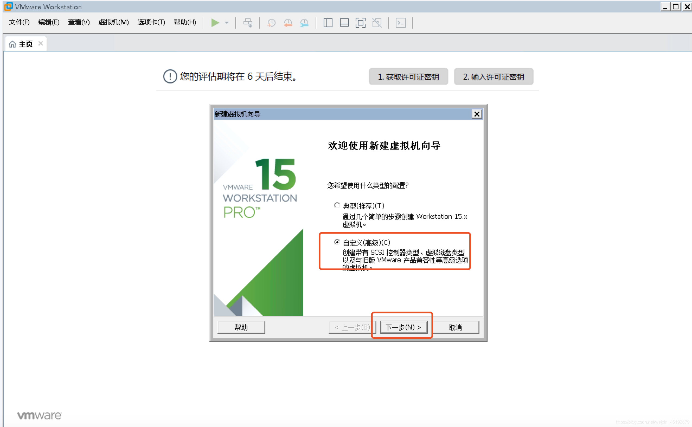This screenshot has height=427, width=692.
Task: Click 1. 获取许可证密钥 button
Action: coord(408,76)
